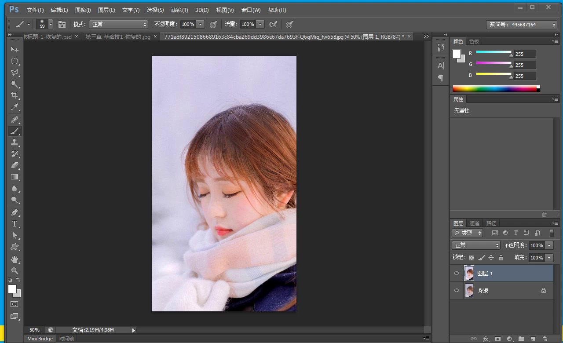Select the Zoom tool

[15, 271]
